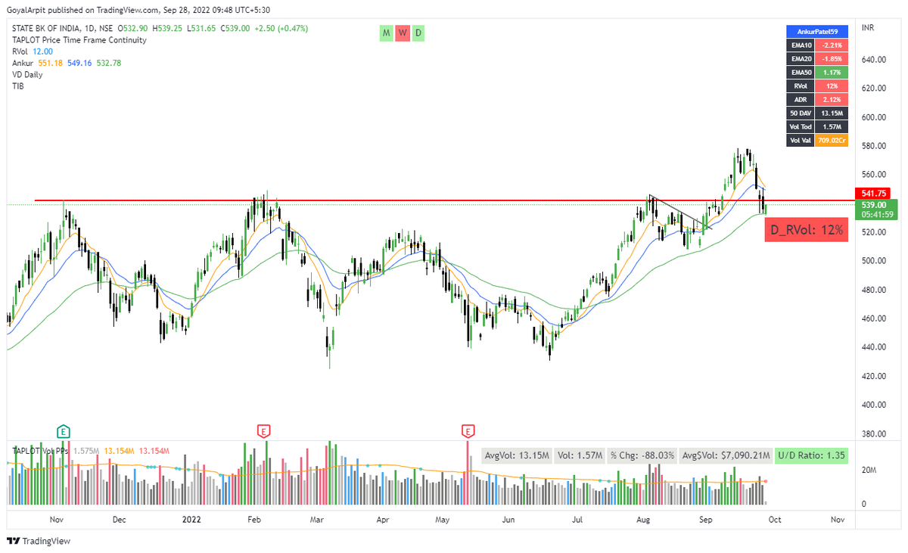This screenshot has width=908, height=553.
Task: Click the red E earnings marker above May
Action: click(x=468, y=431)
